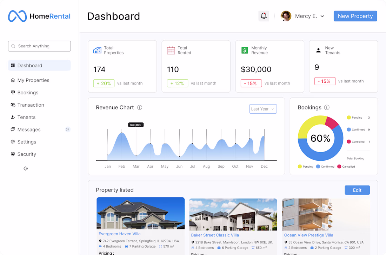Click the Transaction icon in the sidebar
Viewport: 386px width, 255px height.
point(13,105)
